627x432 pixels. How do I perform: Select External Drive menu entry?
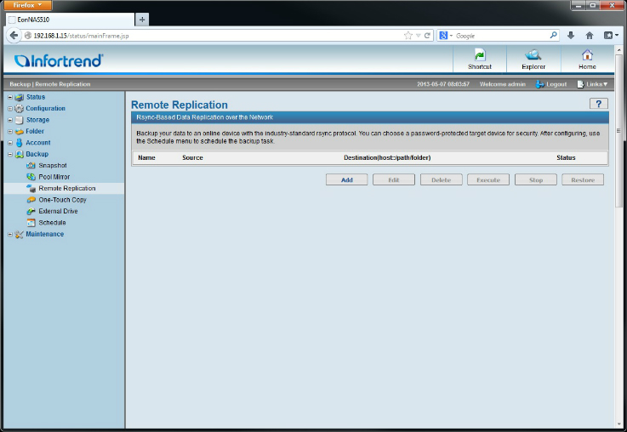pos(58,212)
